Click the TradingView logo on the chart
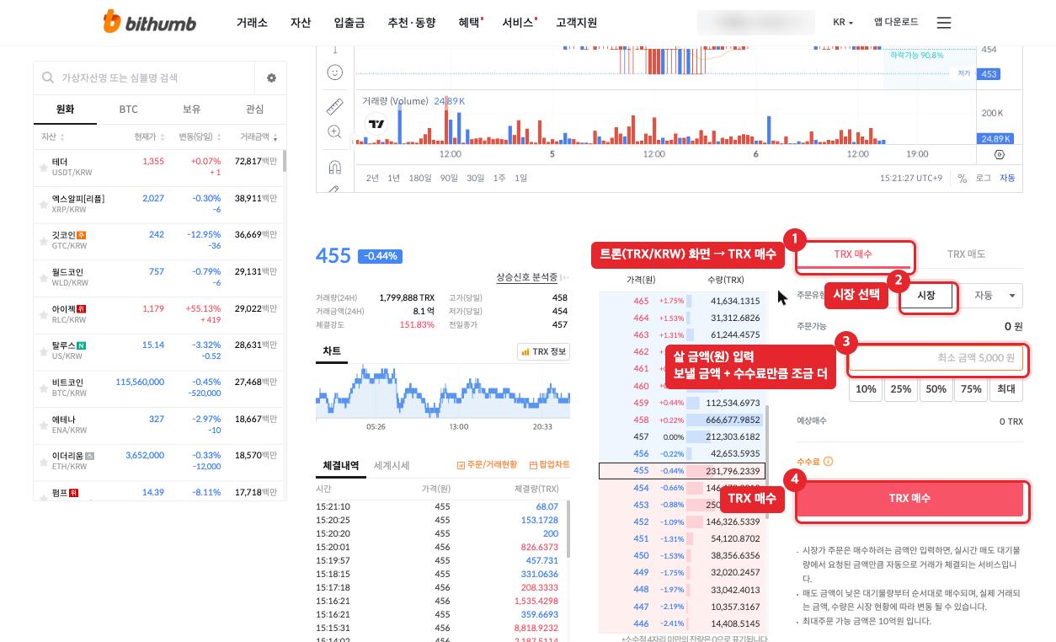This screenshot has height=642, width=1056. click(376, 124)
